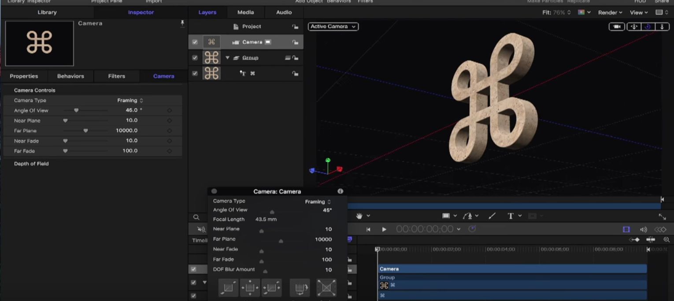Select the Paint Stroke tool
This screenshot has height=301, width=674.
tap(492, 216)
